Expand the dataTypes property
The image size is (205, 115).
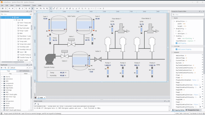tap(176, 33)
